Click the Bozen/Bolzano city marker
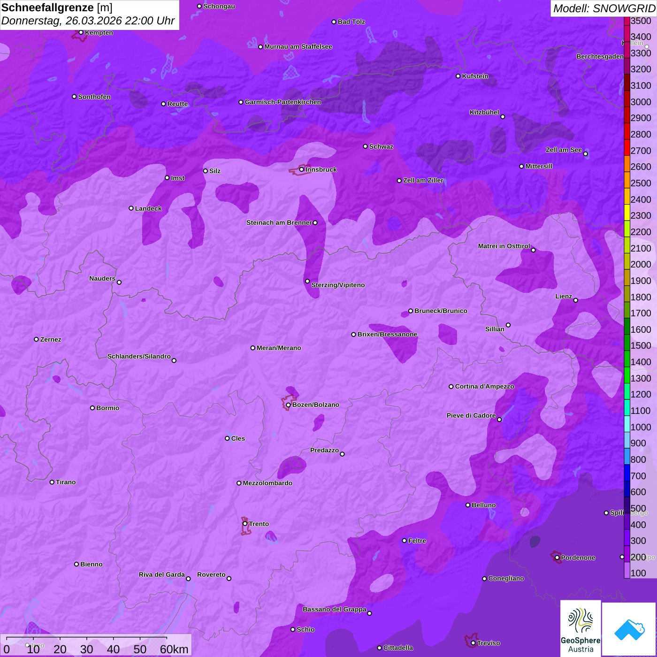 (288, 405)
